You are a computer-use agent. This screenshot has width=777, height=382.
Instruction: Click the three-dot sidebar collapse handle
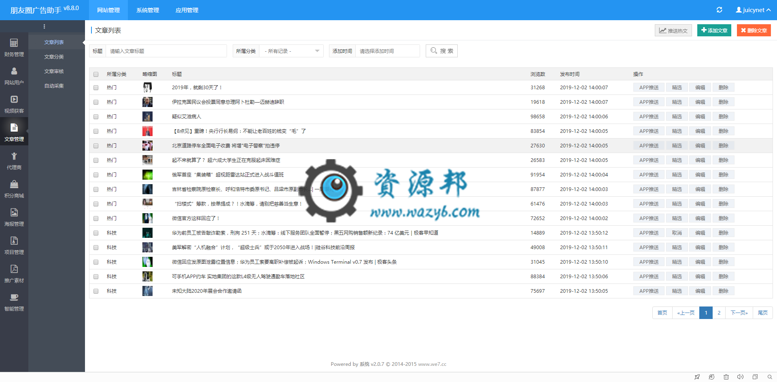(x=44, y=27)
